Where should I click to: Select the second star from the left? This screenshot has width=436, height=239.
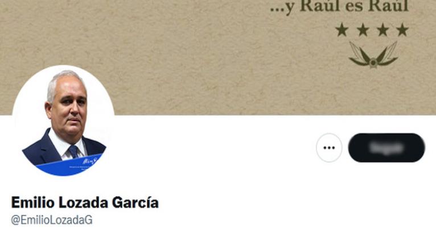(x=363, y=30)
